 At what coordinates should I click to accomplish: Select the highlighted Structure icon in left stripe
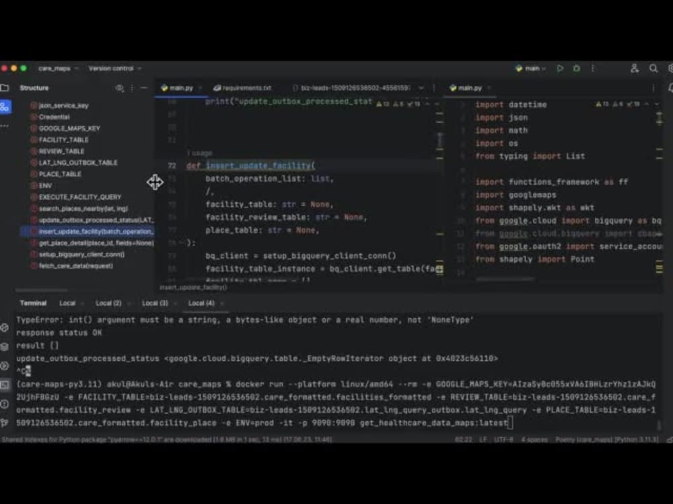[5, 106]
